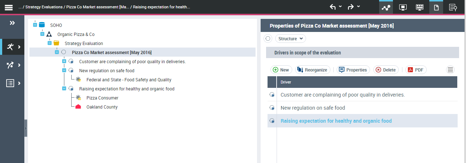Open the undo history dropdown arrow

(340, 7)
